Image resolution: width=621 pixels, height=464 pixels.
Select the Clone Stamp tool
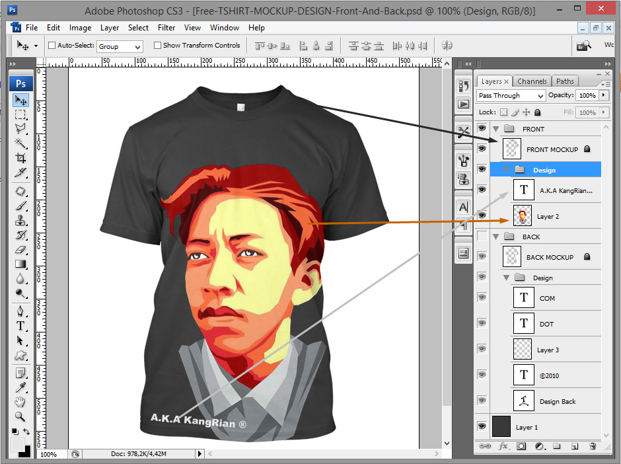(x=20, y=220)
